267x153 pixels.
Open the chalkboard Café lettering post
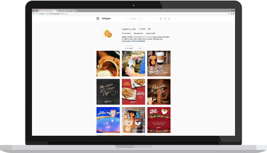click(x=108, y=92)
